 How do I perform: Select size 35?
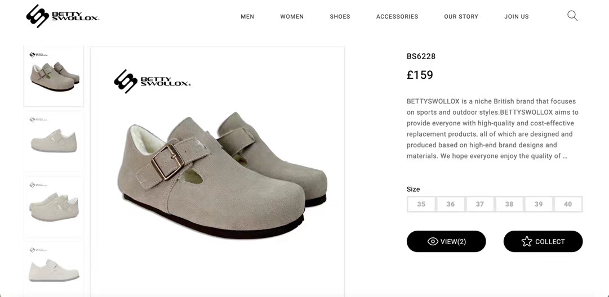[421, 204]
